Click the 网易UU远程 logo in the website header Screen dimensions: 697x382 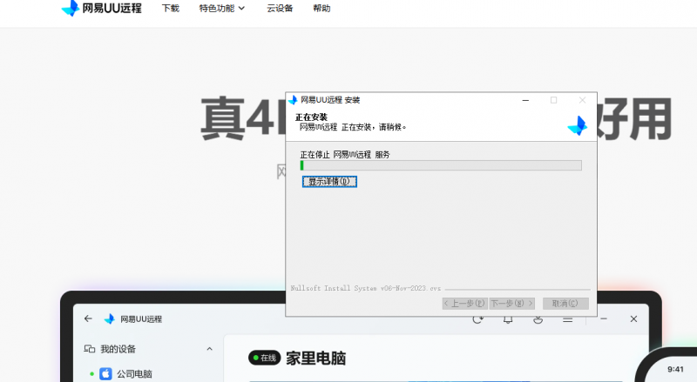[101, 8]
